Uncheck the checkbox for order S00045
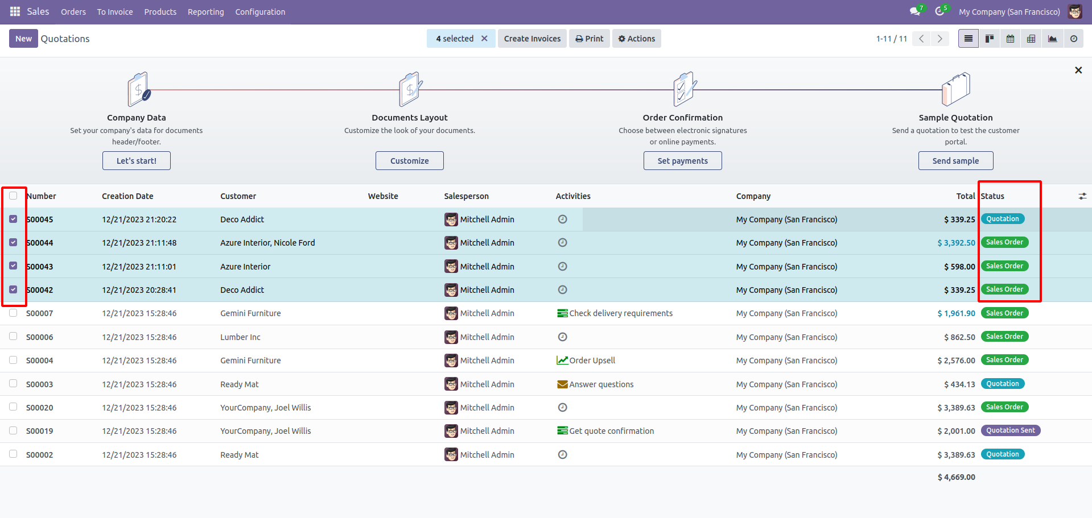 click(x=13, y=219)
